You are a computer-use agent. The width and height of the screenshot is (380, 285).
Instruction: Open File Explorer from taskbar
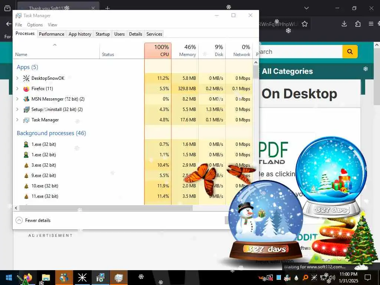(46, 278)
